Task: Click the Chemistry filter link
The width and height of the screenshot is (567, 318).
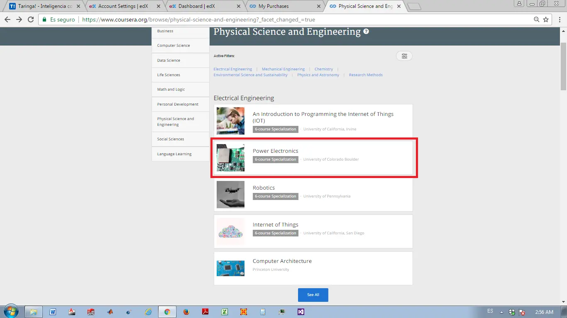Action: click(x=324, y=69)
